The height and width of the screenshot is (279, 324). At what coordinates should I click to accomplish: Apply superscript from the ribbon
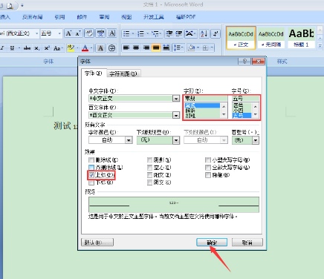(x=47, y=48)
